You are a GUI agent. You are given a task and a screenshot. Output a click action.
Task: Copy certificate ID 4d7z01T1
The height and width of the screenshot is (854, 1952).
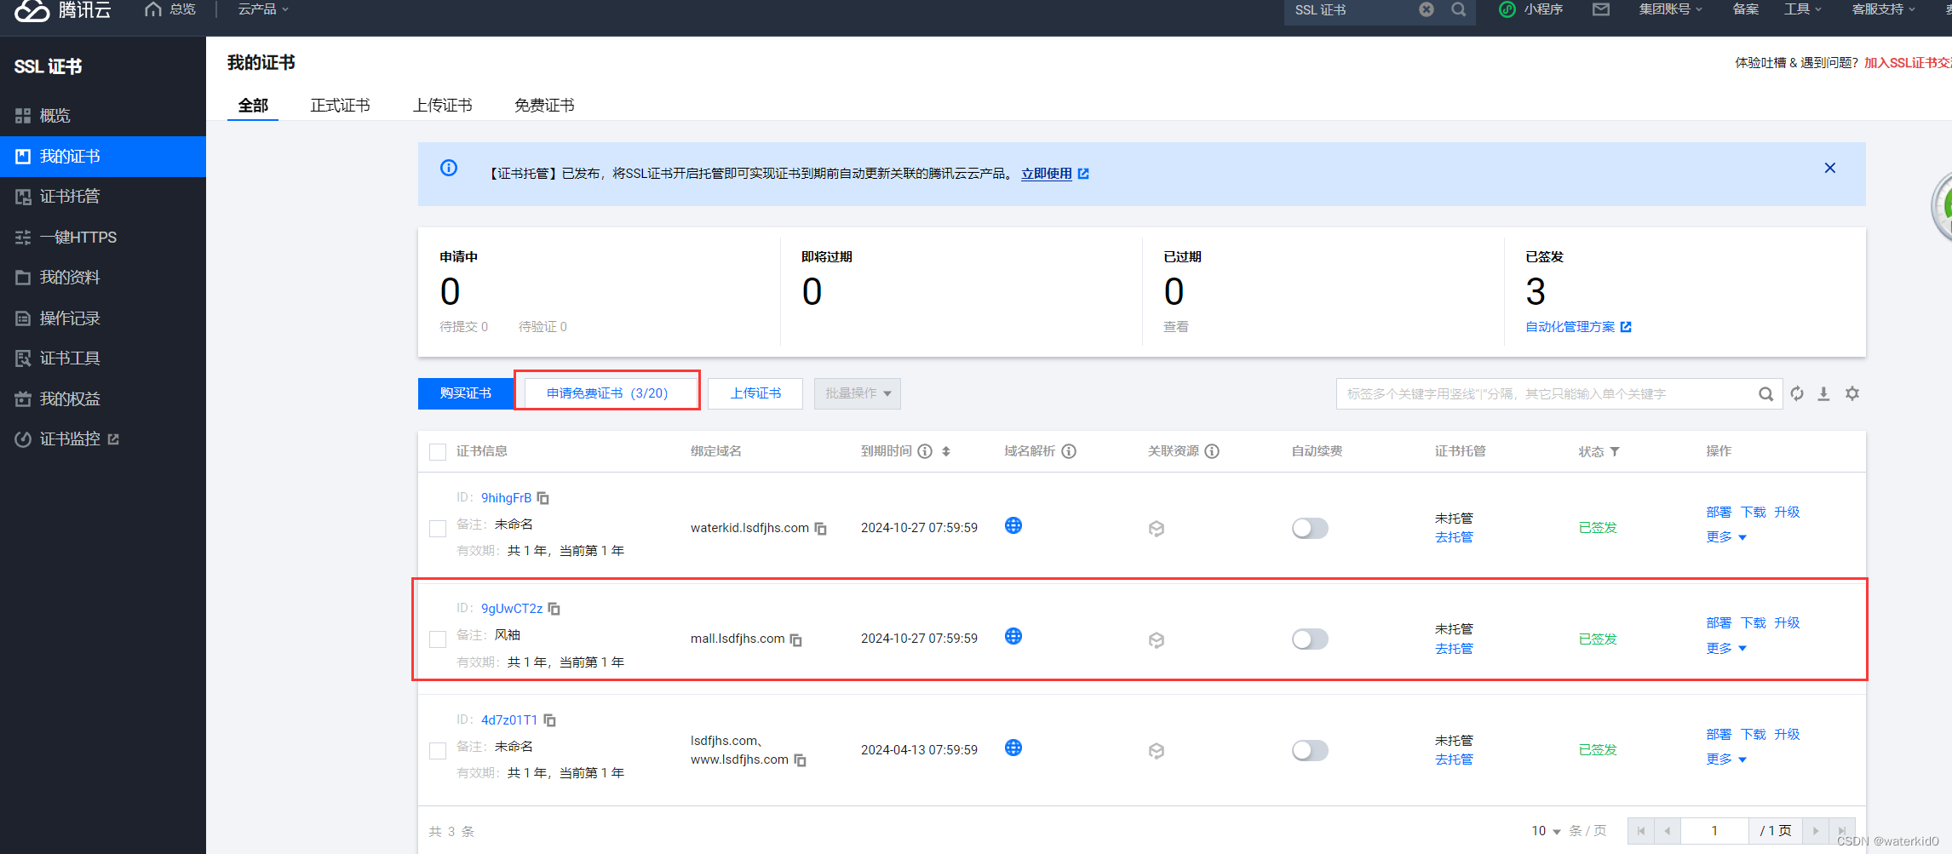[550, 720]
